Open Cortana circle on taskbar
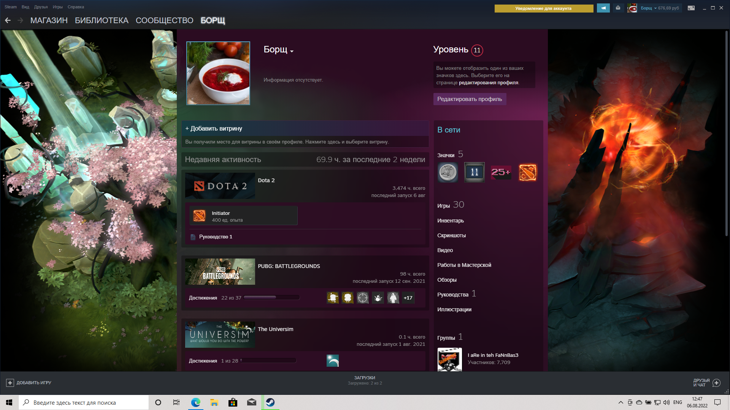Image resolution: width=730 pixels, height=410 pixels. pos(158,402)
